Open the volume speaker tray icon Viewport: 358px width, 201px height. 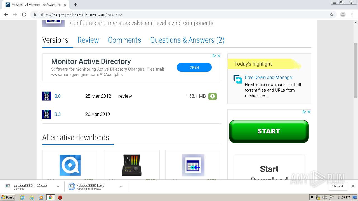324,197
